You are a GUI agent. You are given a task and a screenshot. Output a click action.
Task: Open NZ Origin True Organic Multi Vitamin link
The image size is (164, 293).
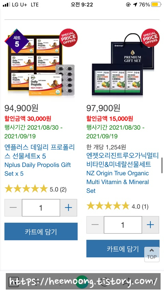[118, 182]
